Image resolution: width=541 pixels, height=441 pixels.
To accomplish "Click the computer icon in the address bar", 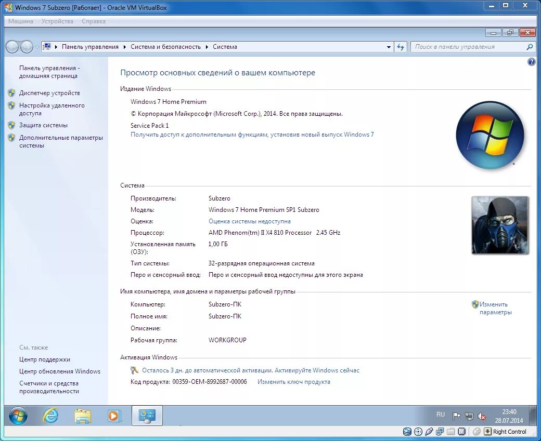I will tap(47, 47).
